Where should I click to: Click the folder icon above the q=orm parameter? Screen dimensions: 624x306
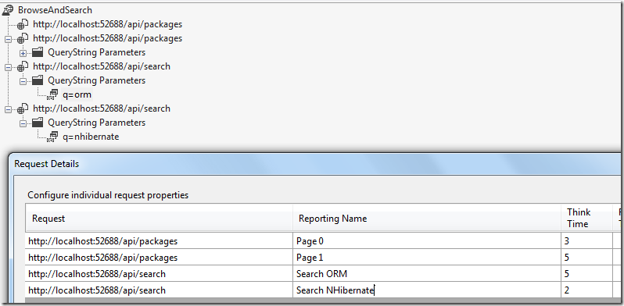(38, 80)
